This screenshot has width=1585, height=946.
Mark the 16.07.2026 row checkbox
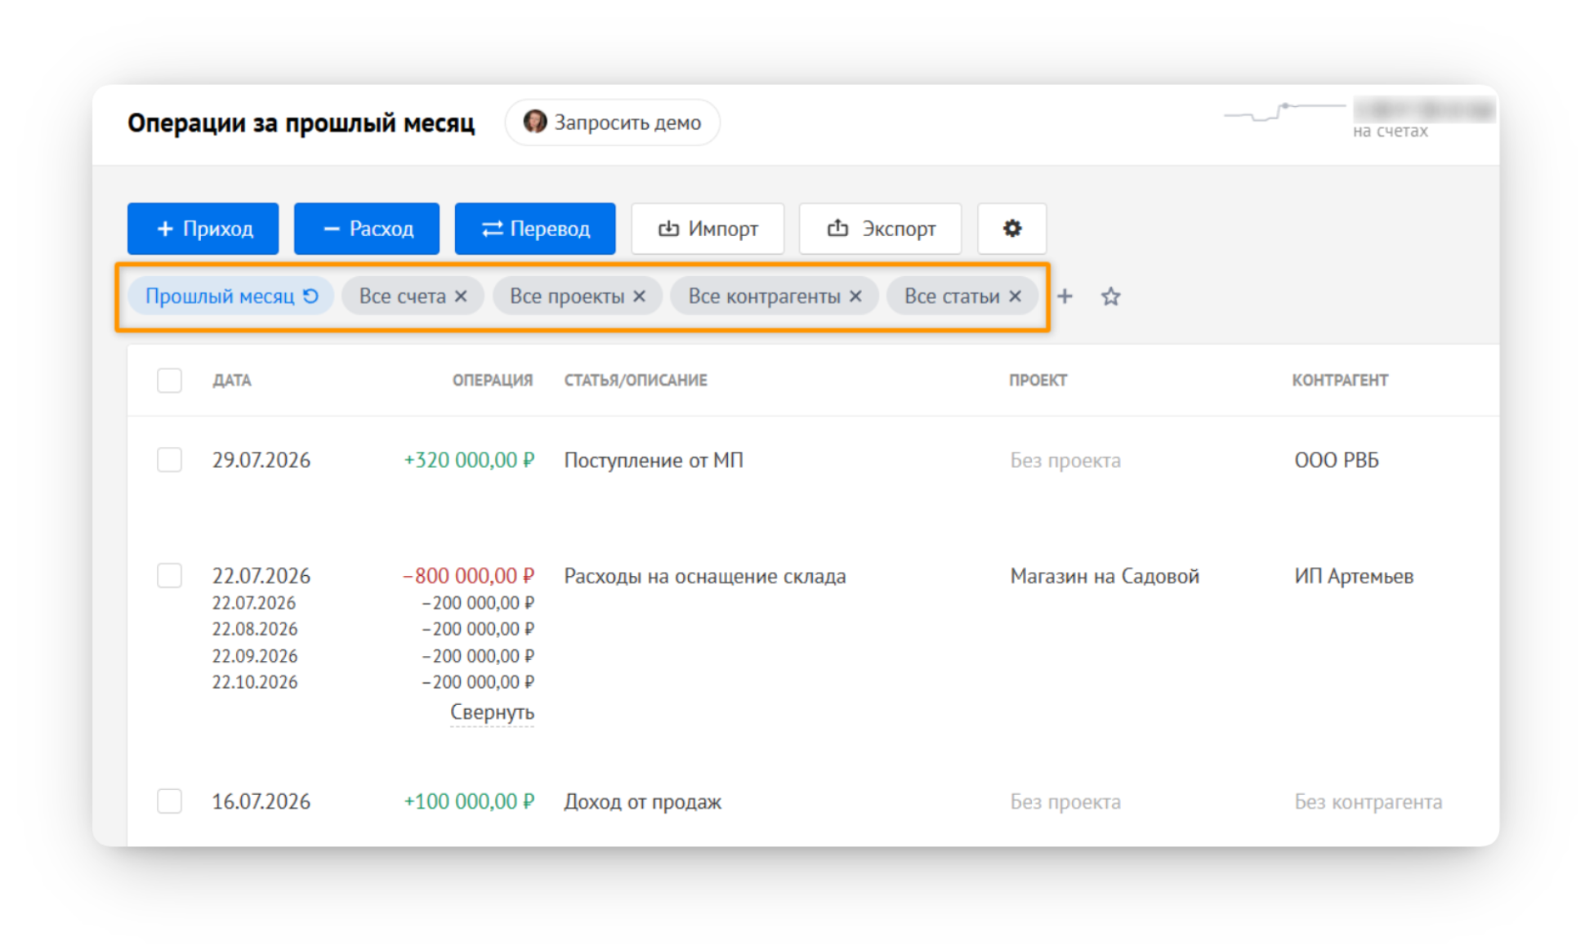169,801
